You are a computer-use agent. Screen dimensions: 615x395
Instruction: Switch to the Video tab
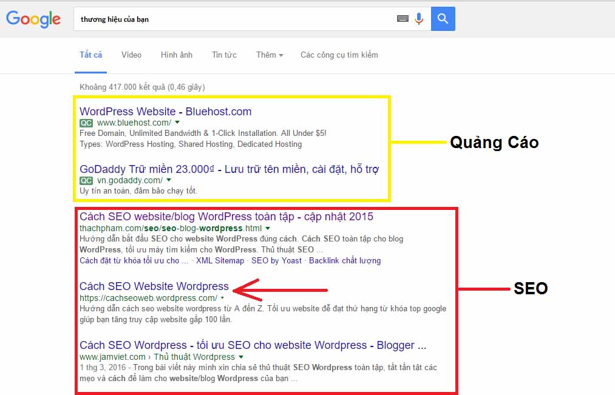pyautogui.click(x=131, y=55)
